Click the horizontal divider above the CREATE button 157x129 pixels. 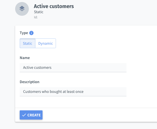[x=86, y=108]
